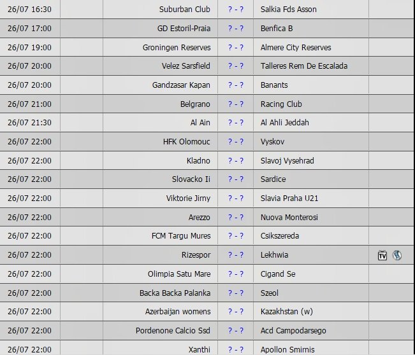The image size is (415, 355).
Task: Click the globe icon beside Lekhwia match
Action: coord(397,255)
